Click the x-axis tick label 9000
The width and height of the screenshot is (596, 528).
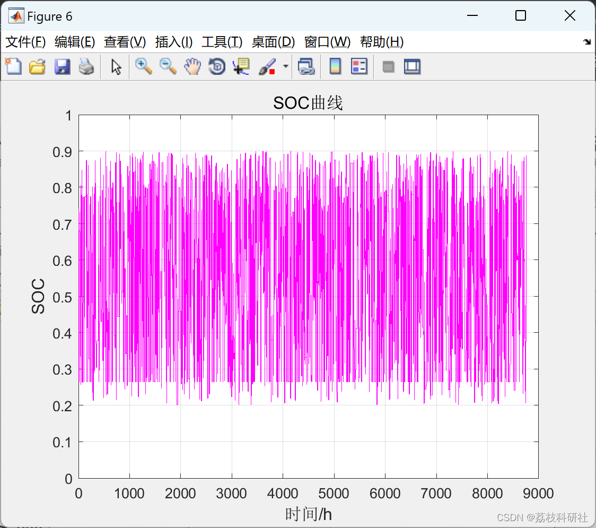pos(538,494)
